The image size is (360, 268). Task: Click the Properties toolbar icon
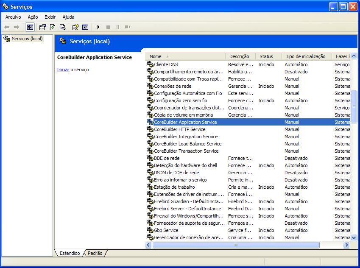[x=42, y=27]
